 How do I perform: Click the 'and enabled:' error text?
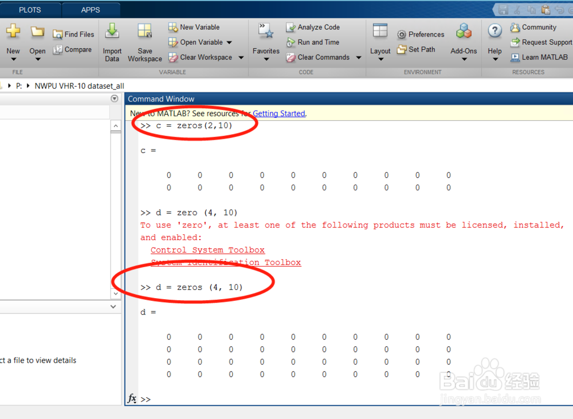(171, 237)
